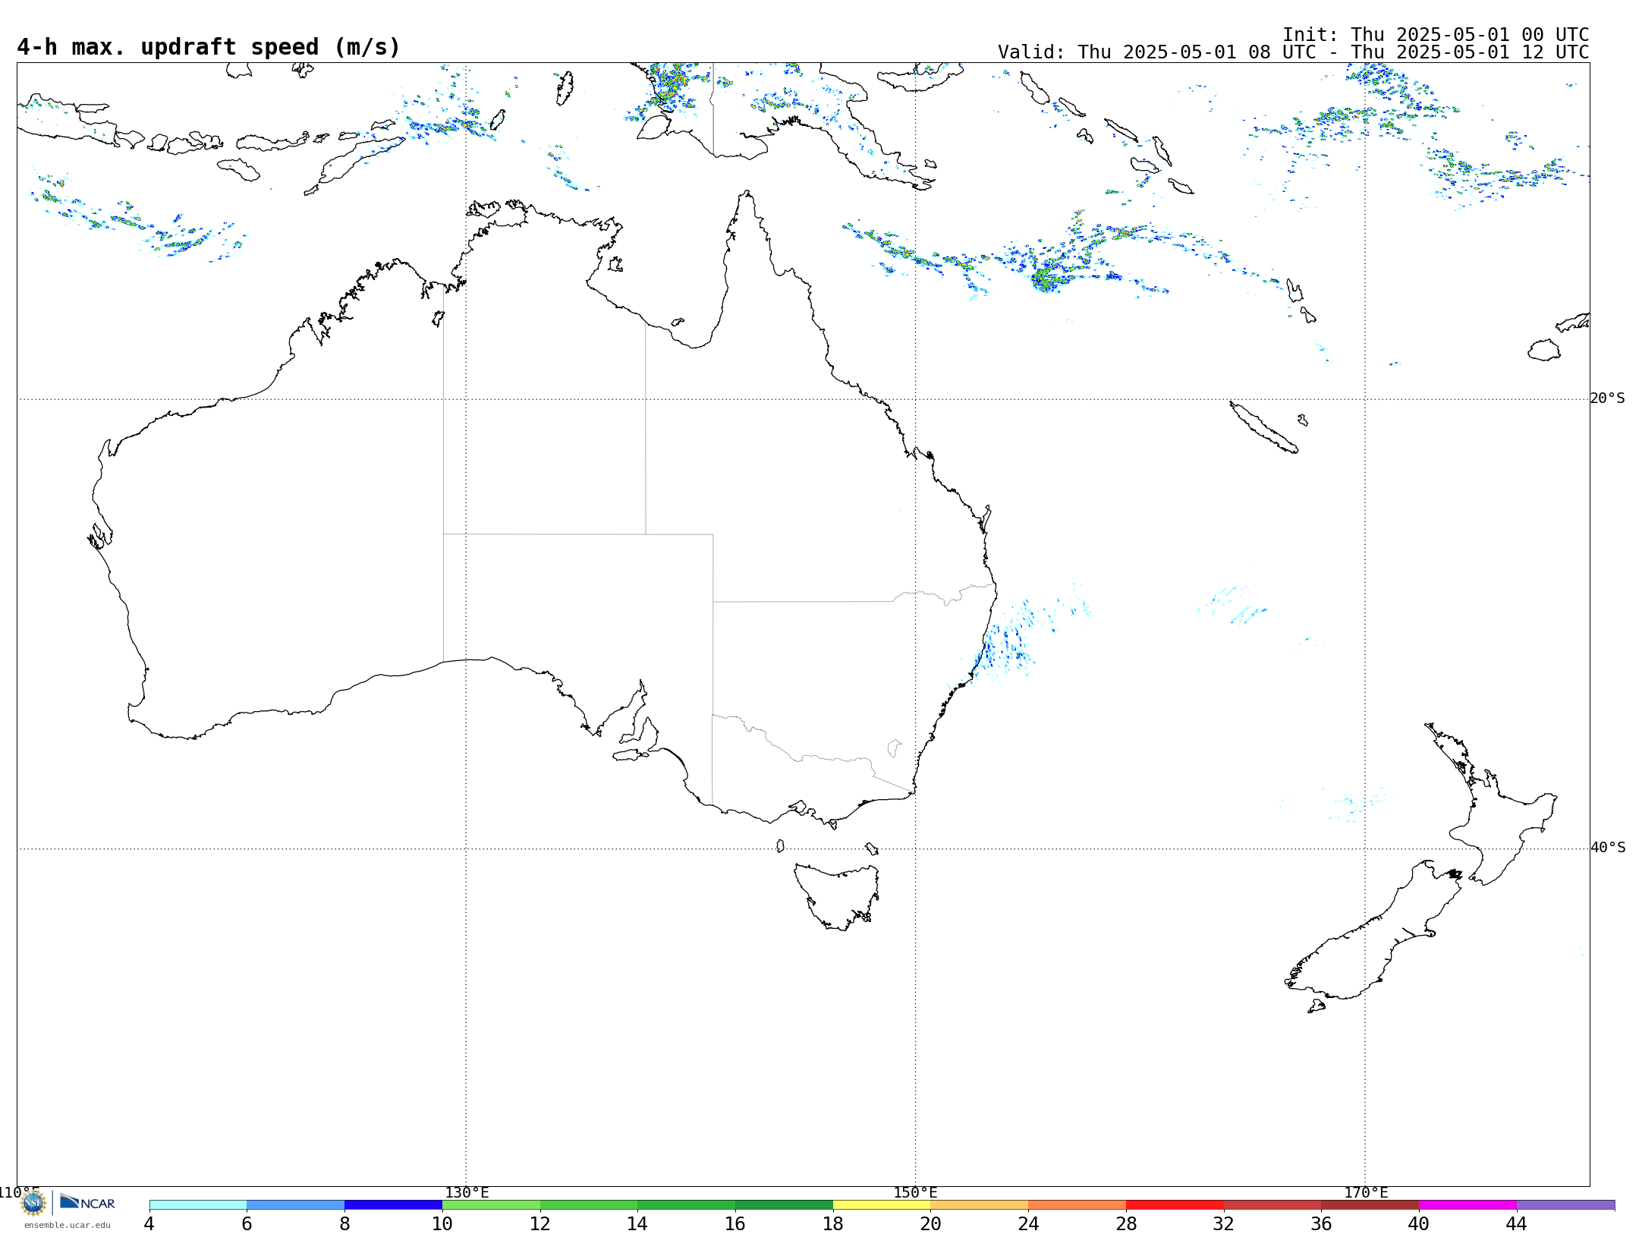Viewport: 1639px width, 1234px height.
Task: Click the colorbar tick label 44
Action: pos(1516,1223)
